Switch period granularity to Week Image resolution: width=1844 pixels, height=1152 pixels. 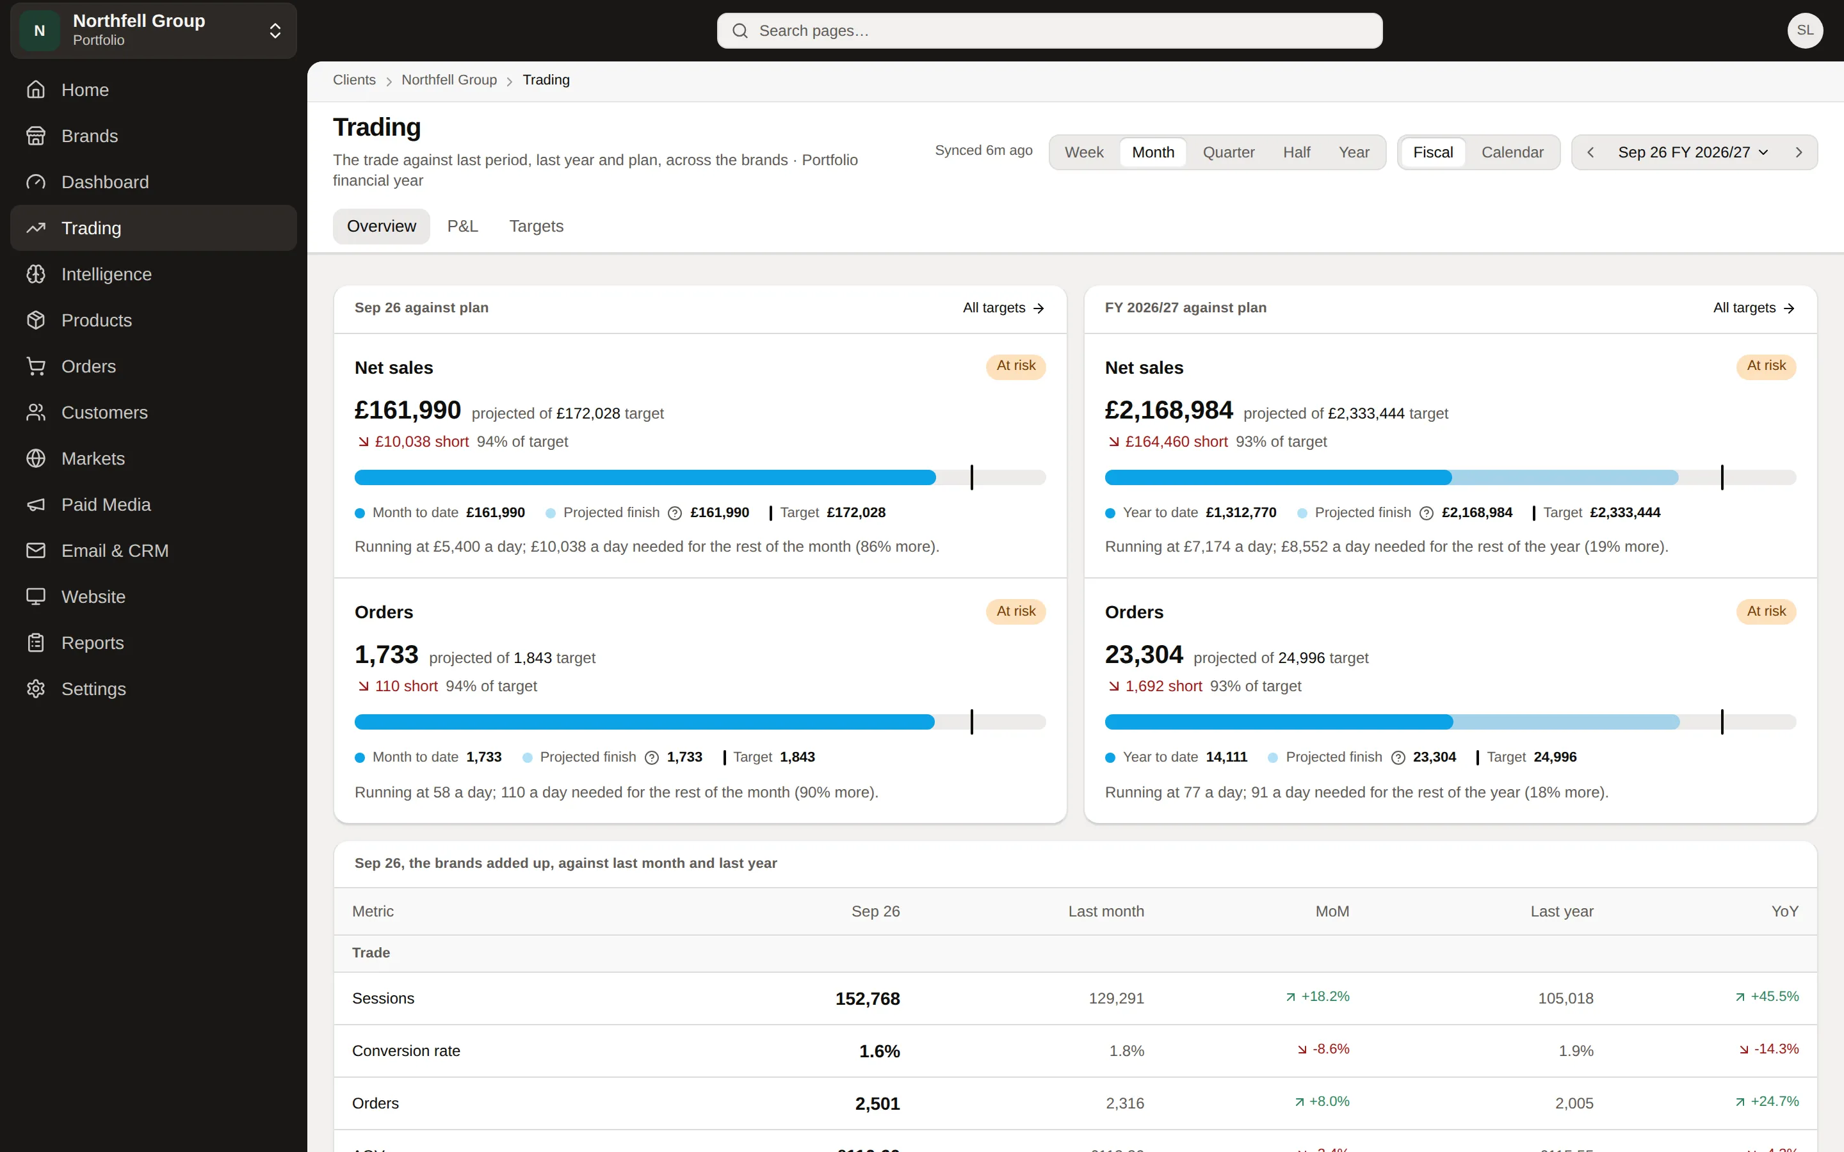(x=1083, y=152)
